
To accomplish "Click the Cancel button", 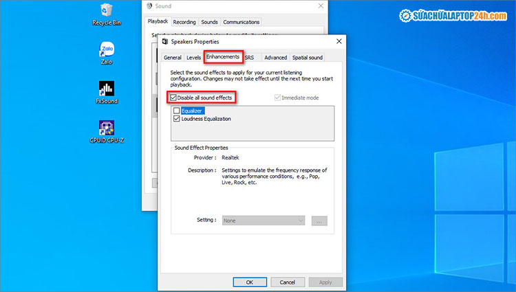I will tap(288, 282).
